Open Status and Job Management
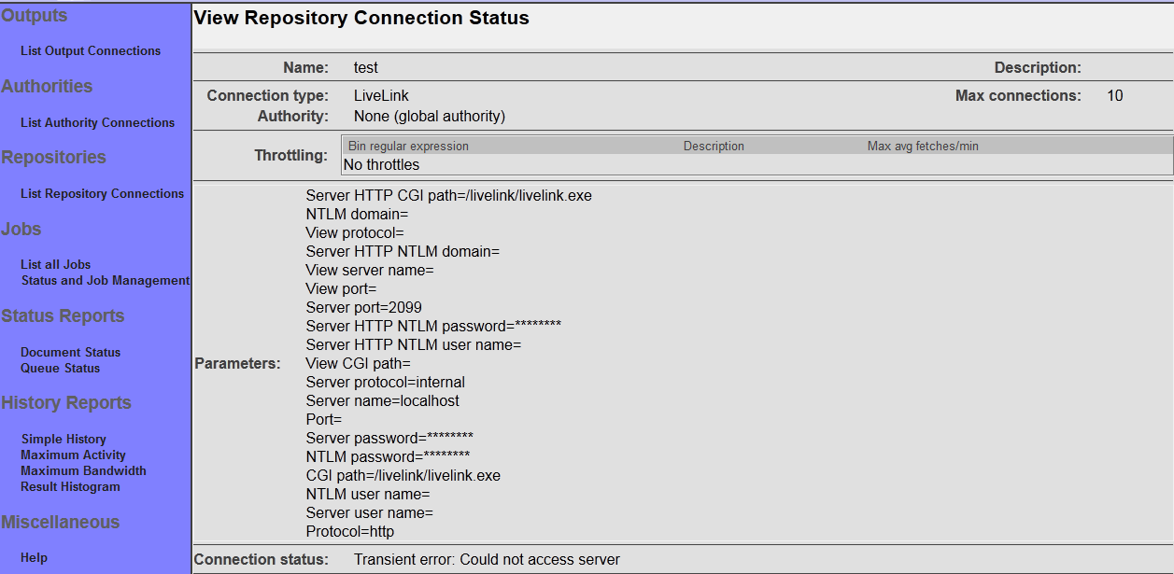1174x574 pixels. point(105,281)
